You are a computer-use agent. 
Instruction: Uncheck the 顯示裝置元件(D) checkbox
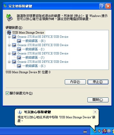[7, 93]
